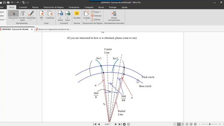Click the fit-width view icon
Viewport: 224px width, 126px height.
191,124
